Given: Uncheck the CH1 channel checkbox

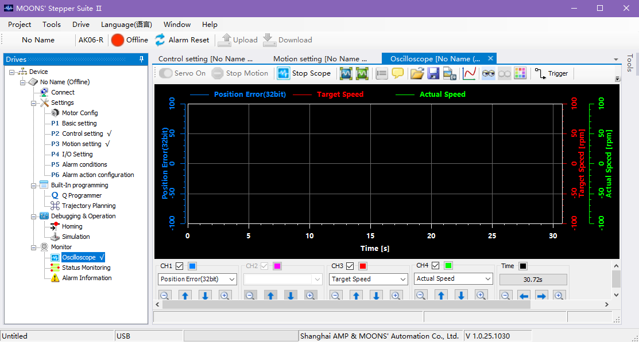Looking at the screenshot, I should tap(180, 266).
